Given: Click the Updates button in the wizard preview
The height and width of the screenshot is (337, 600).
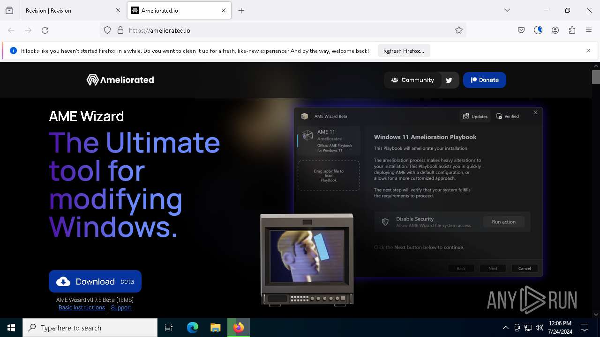Looking at the screenshot, I should pos(475,116).
